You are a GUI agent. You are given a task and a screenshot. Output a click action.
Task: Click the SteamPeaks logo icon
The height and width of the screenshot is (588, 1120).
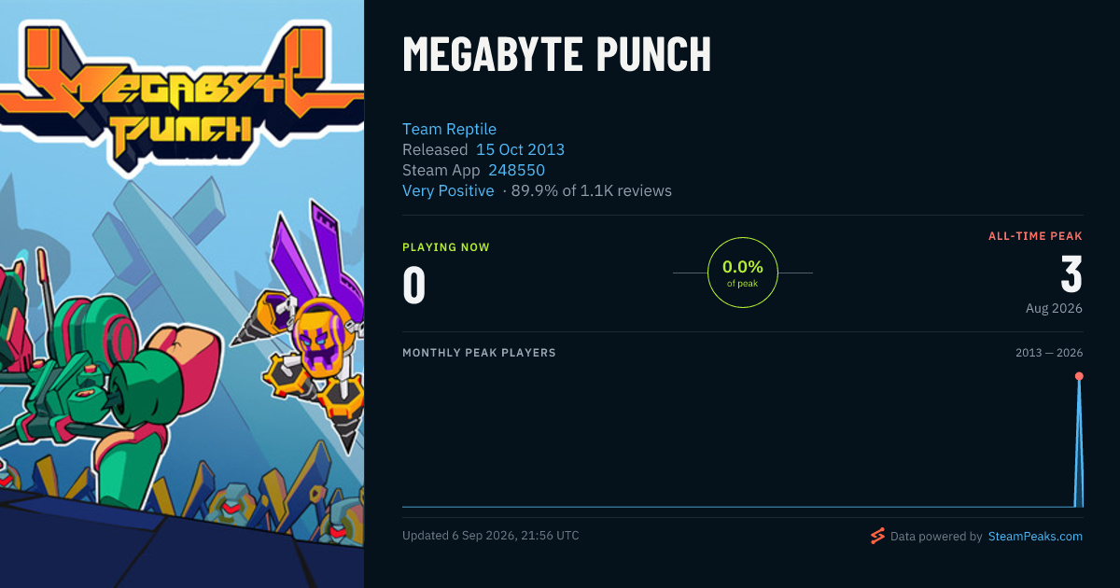(x=877, y=536)
